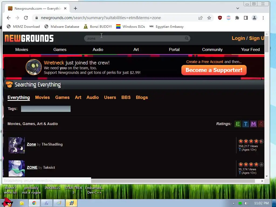
Task: Open MEMZ Download bookmark
Action: tap(23, 27)
